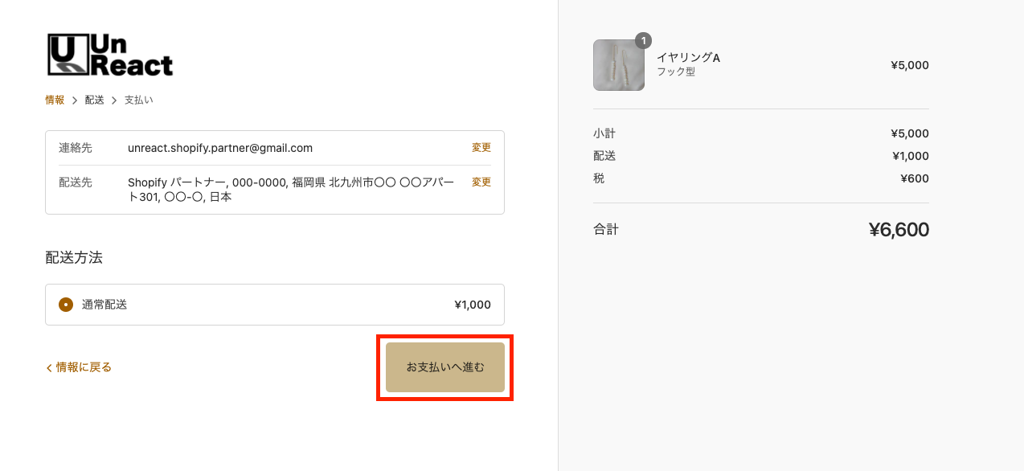
Task: Click the ¥1,000 shipping method price
Action: click(473, 305)
